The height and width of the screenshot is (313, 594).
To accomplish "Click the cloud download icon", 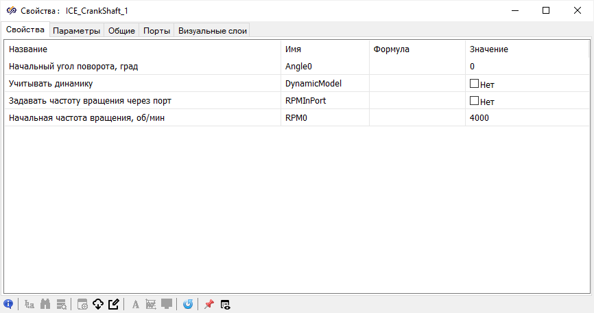I will [x=97, y=304].
